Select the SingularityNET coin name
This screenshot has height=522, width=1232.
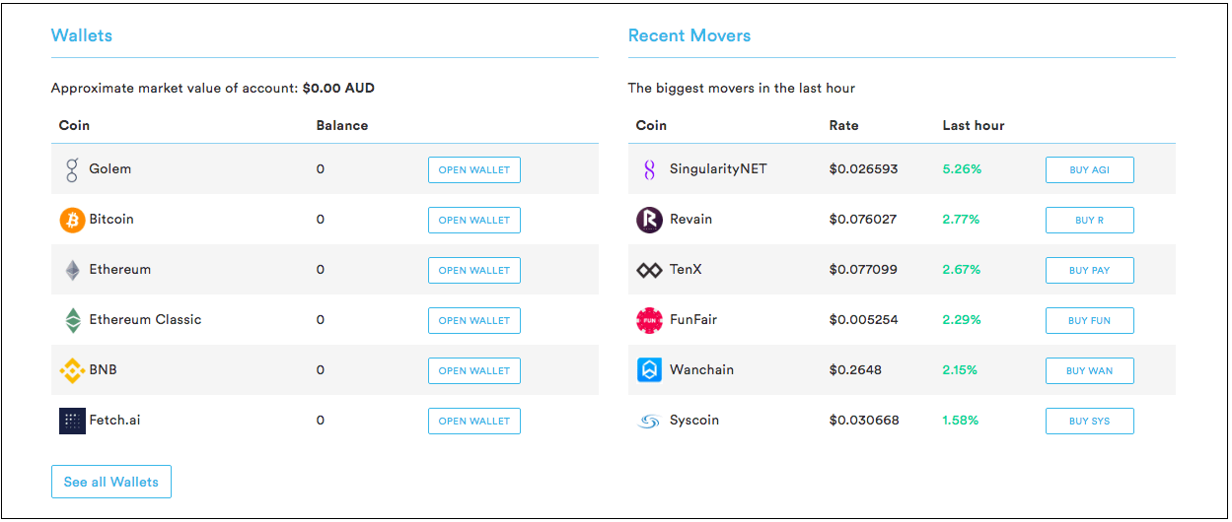(718, 168)
